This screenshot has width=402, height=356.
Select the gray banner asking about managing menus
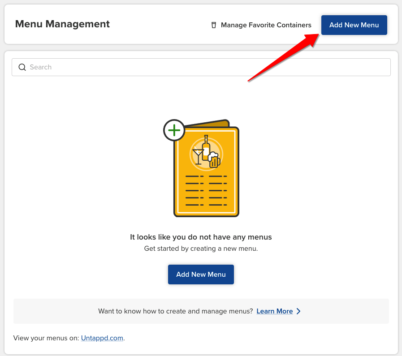pyautogui.click(x=201, y=311)
